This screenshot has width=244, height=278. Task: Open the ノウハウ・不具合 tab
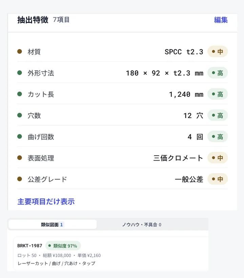pyautogui.click(x=142, y=225)
